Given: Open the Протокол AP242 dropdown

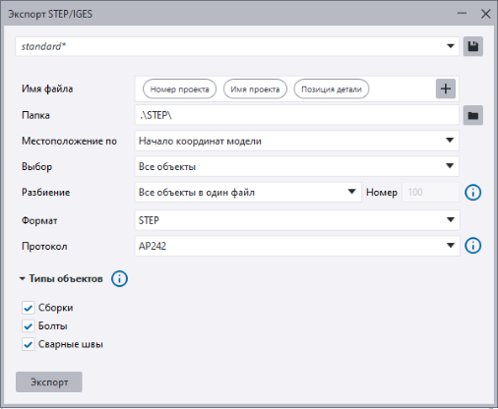Looking at the screenshot, I should [x=297, y=246].
